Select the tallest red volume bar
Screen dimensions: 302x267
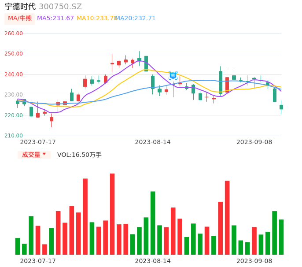(112, 214)
